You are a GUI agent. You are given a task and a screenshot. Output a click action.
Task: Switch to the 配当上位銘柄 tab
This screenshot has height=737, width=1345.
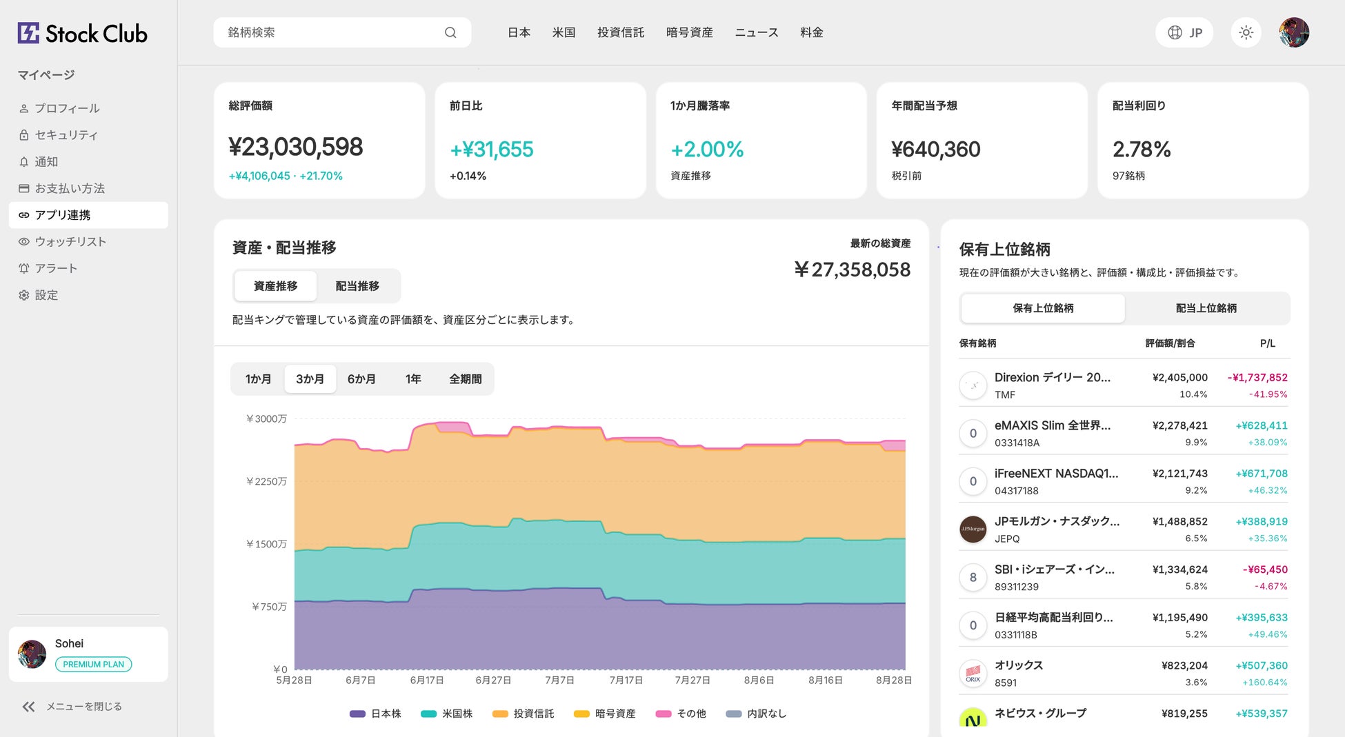[x=1206, y=308]
